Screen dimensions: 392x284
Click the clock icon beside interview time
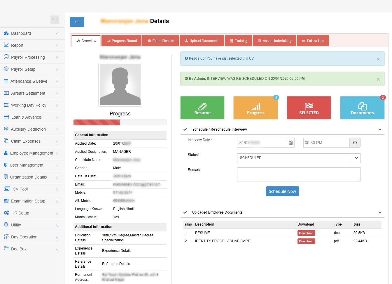pyautogui.click(x=355, y=143)
